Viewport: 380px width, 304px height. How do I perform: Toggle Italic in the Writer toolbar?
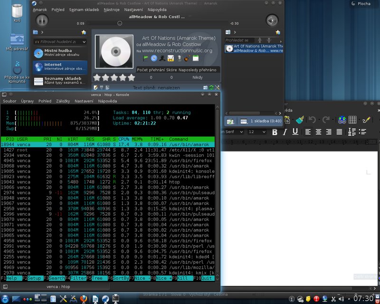(285, 132)
